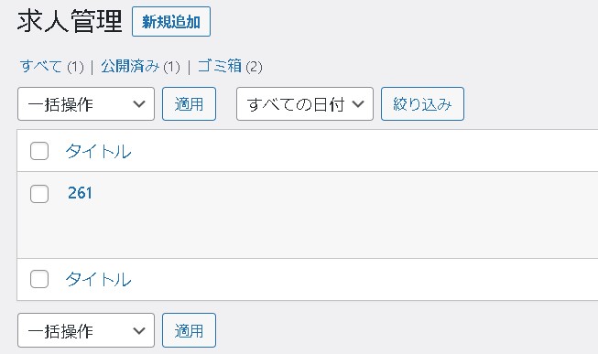Click the 新規追加 button
The width and height of the screenshot is (598, 354).
pos(171,22)
